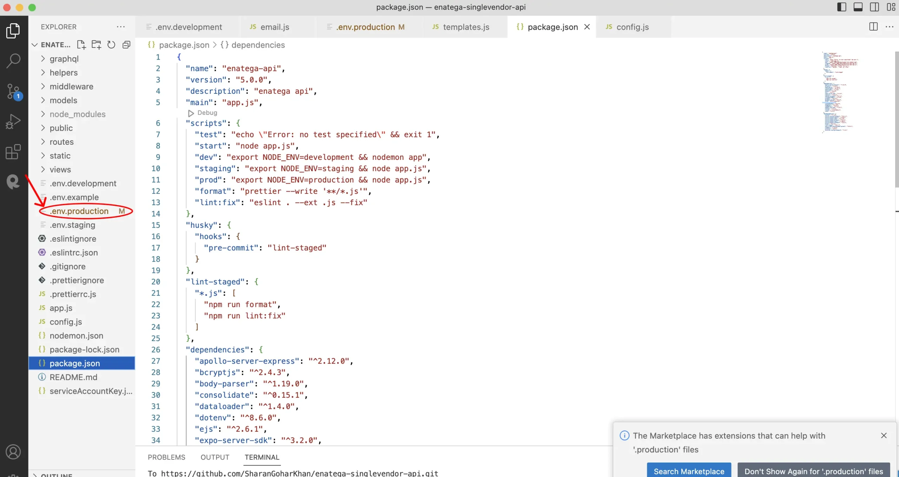Open the Search view in activity bar
This screenshot has height=477, width=899.
click(13, 60)
